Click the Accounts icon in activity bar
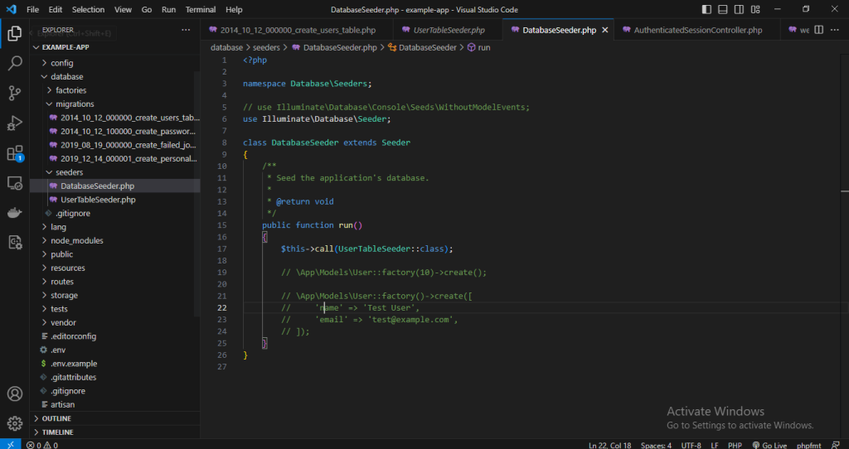 pyautogui.click(x=15, y=393)
